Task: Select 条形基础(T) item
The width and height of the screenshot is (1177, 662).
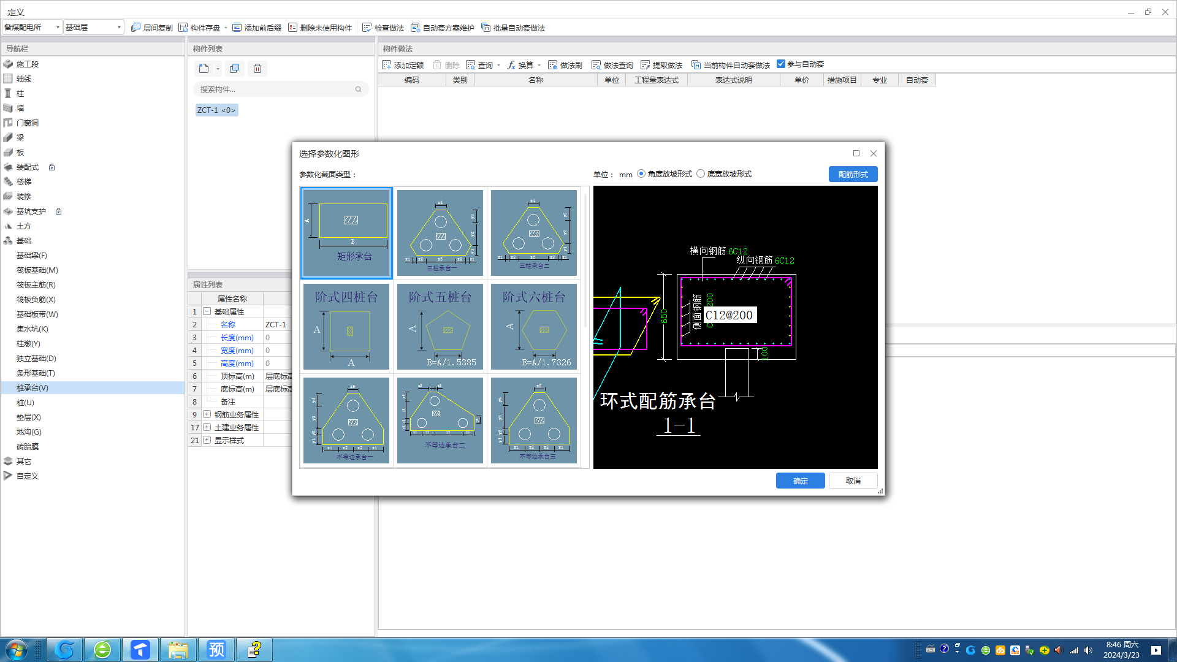Action: point(36,373)
